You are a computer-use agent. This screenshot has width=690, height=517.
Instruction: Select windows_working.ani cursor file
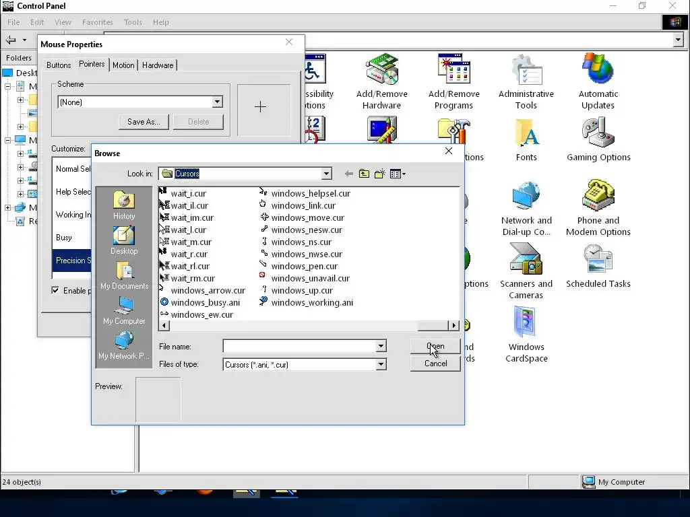point(307,302)
